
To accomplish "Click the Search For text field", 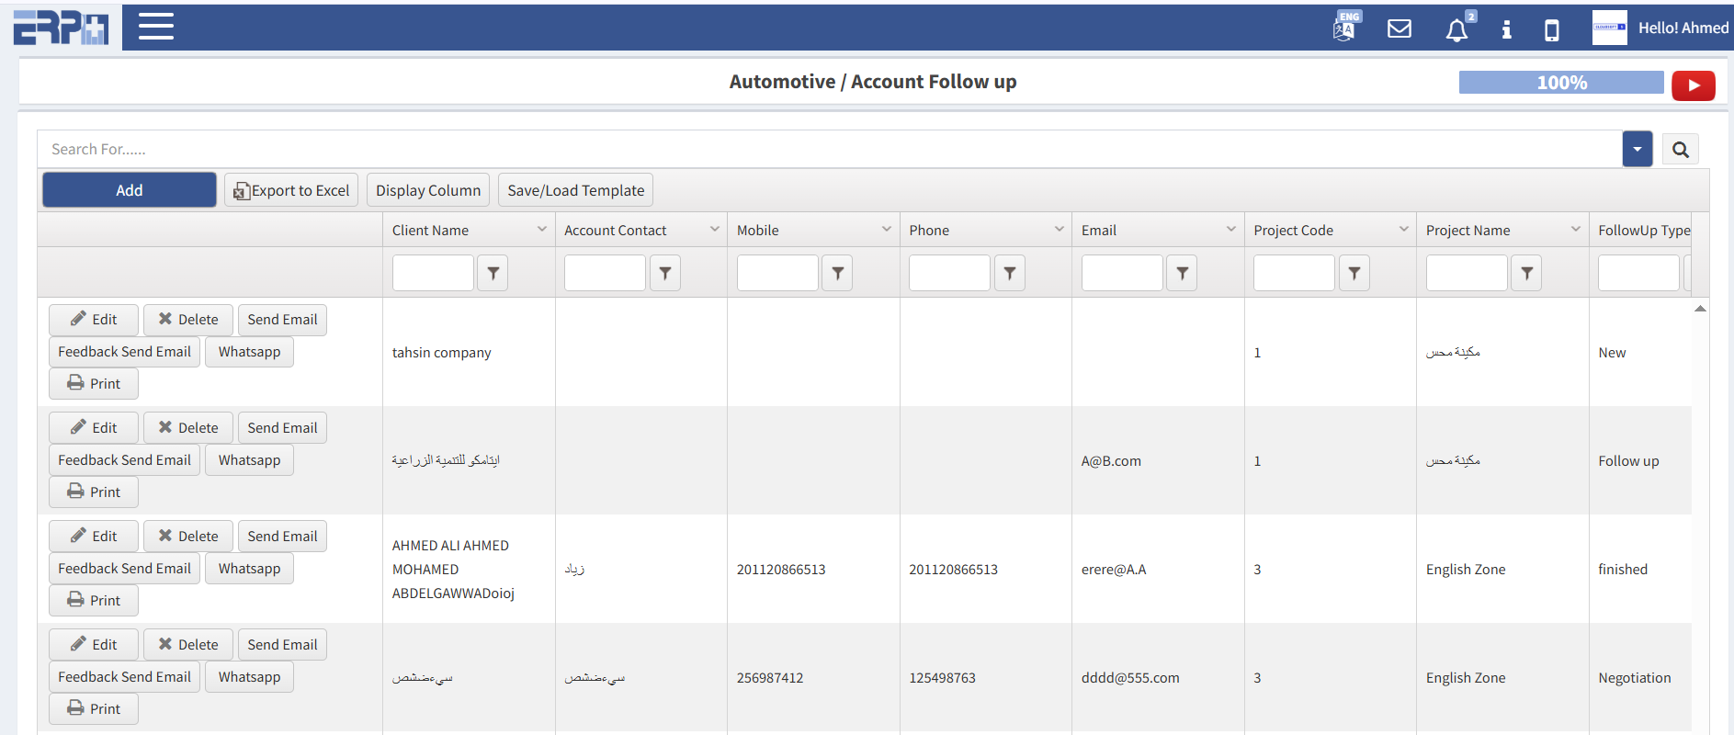I will pos(827,149).
